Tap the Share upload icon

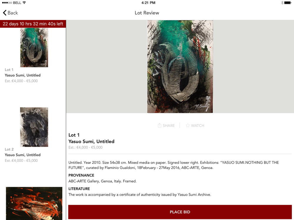coord(159,125)
